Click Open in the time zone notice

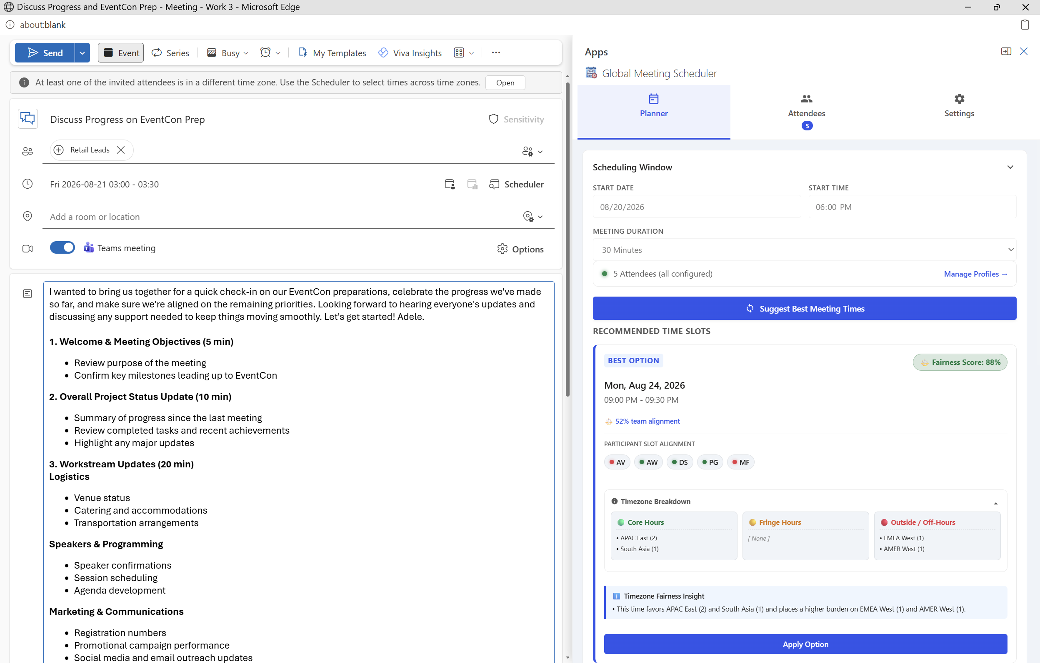(x=505, y=82)
